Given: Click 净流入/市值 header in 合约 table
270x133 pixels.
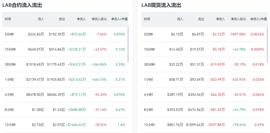Looking at the screenshot, I should (x=119, y=19).
